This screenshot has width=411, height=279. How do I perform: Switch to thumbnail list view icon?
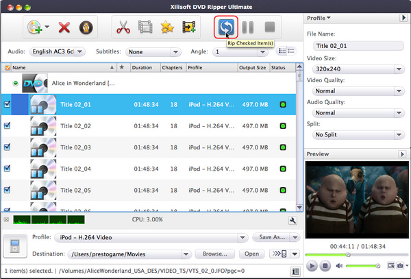pyautogui.click(x=282, y=51)
